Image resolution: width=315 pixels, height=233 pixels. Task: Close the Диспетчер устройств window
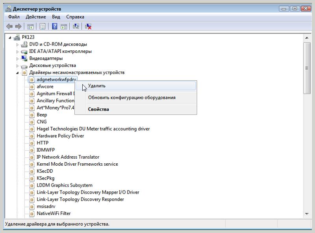click(306, 9)
